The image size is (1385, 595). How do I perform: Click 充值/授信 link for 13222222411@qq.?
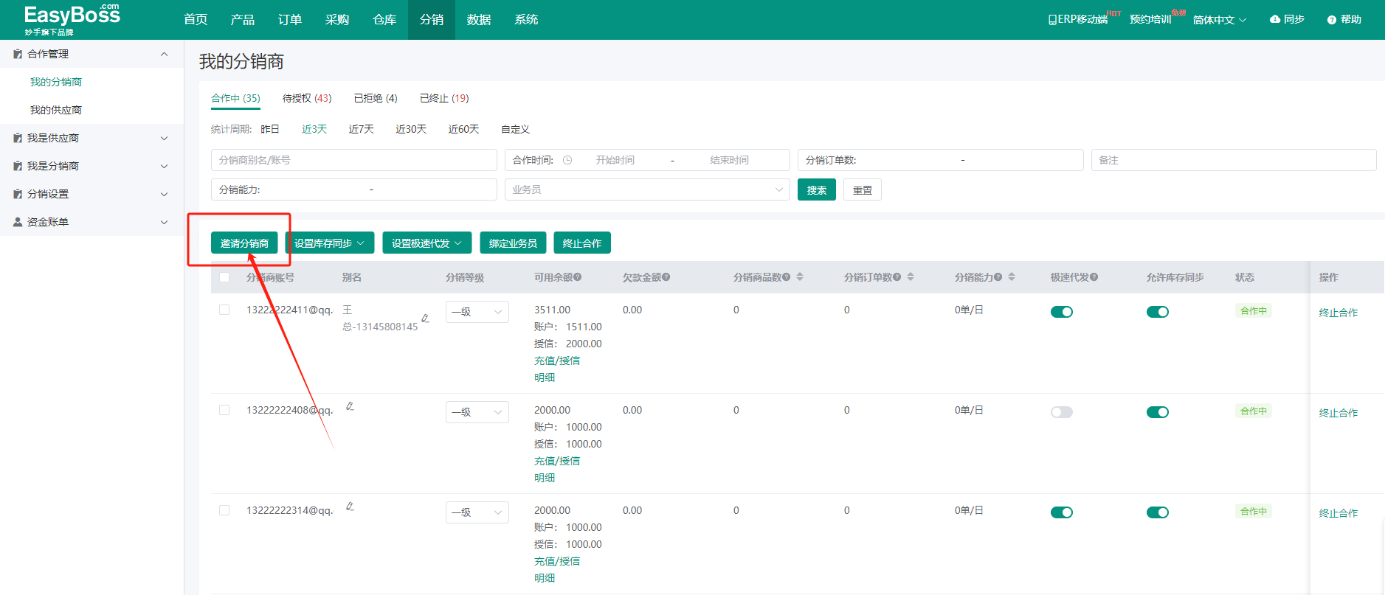557,361
